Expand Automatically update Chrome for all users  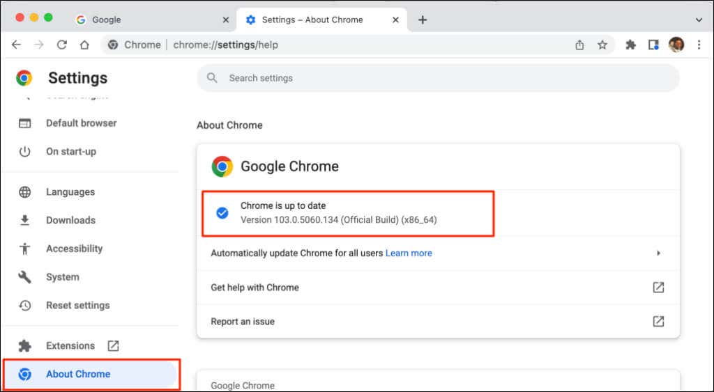658,253
